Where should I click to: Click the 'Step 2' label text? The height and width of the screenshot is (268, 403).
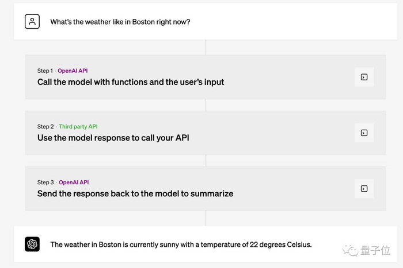coord(45,126)
